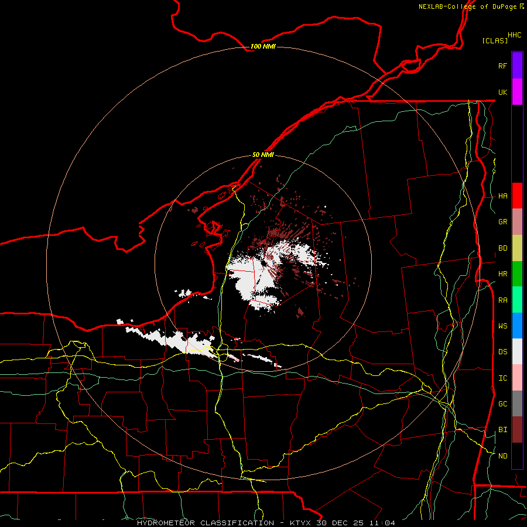Select the brown BI legend swatch

(517, 430)
